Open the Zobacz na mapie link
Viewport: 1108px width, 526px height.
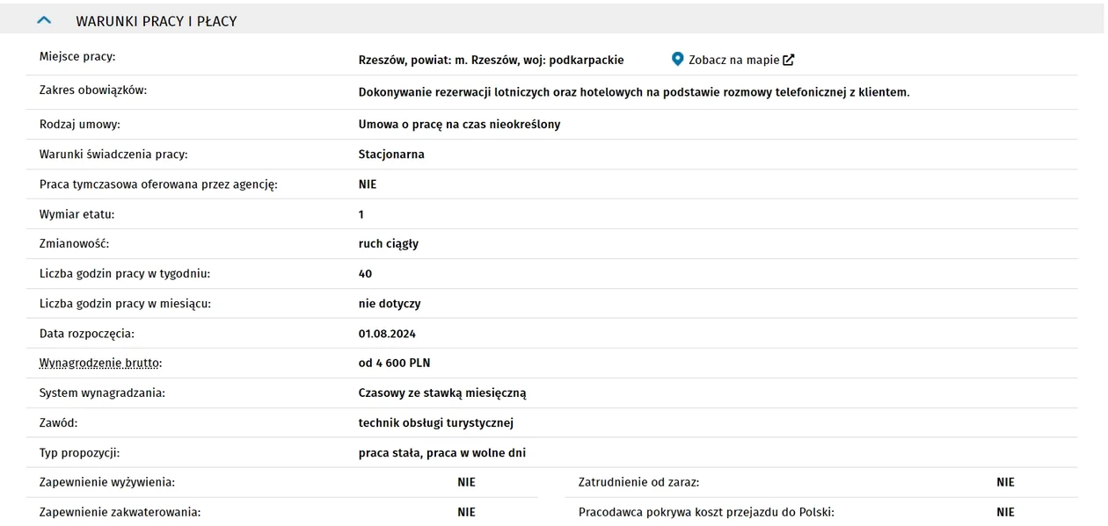733,60
